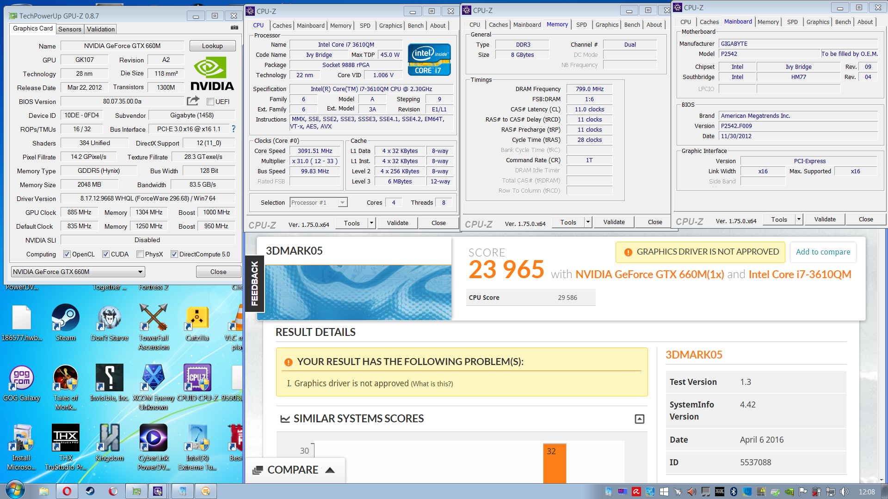Image resolution: width=888 pixels, height=499 pixels.
Task: Click the power battery tray icon
Action: [817, 492]
